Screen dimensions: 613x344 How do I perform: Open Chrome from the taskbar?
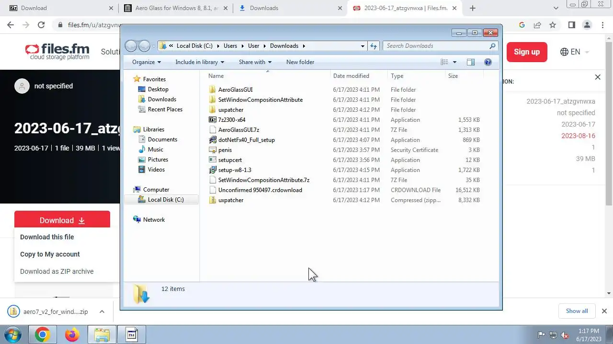click(x=42, y=335)
